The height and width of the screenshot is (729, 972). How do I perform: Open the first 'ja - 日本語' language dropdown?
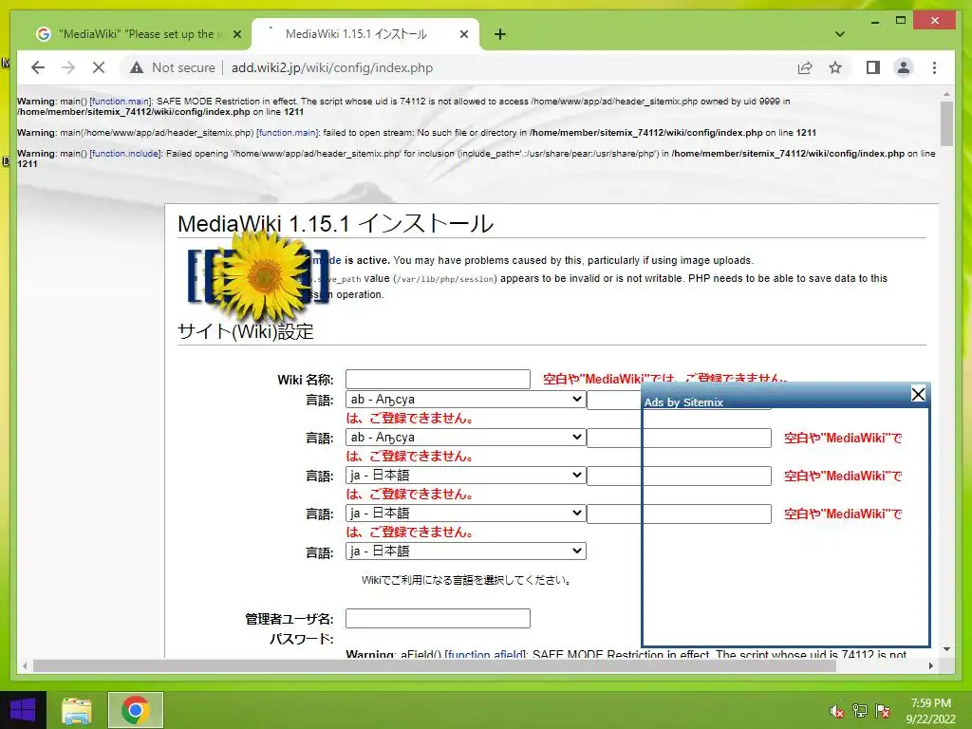point(465,475)
